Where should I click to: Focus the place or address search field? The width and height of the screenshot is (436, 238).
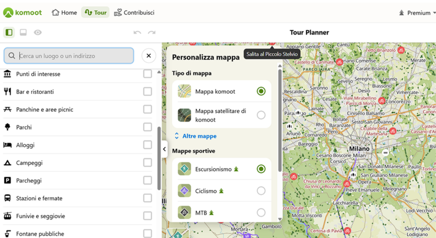tap(69, 56)
